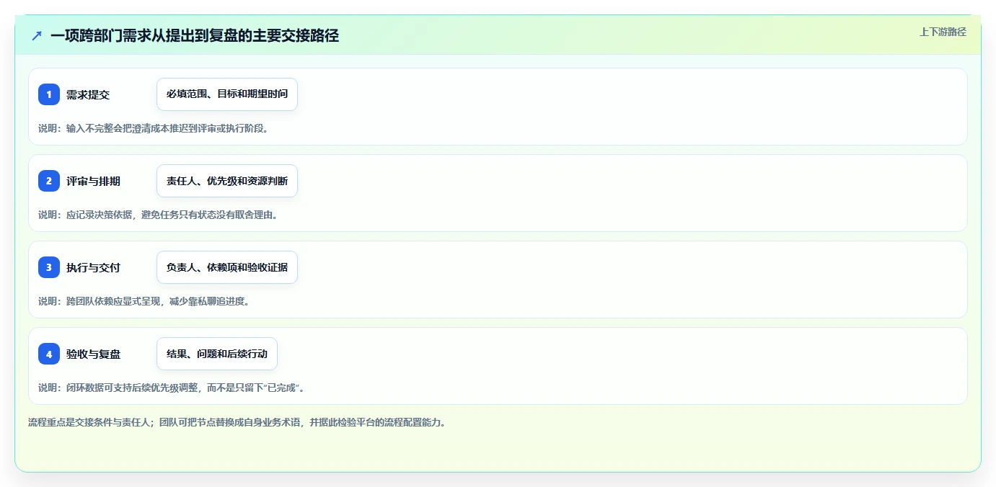Image resolution: width=996 pixels, height=487 pixels.
Task: Click the note starting 说明：跨团队依赖
Action: point(144,301)
